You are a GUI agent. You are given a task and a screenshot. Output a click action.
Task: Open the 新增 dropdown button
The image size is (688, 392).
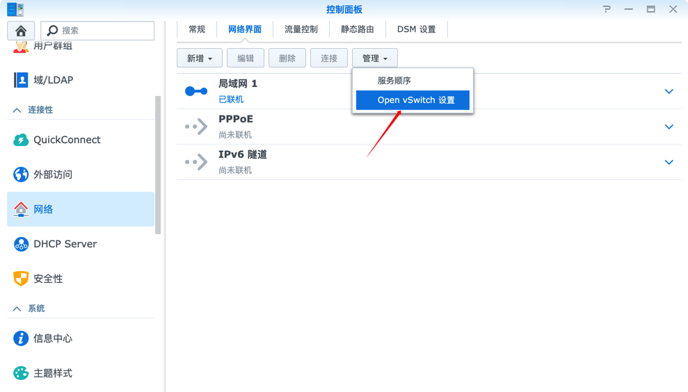click(x=200, y=58)
